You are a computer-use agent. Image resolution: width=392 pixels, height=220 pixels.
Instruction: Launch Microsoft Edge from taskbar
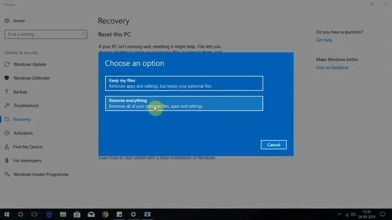(49, 215)
